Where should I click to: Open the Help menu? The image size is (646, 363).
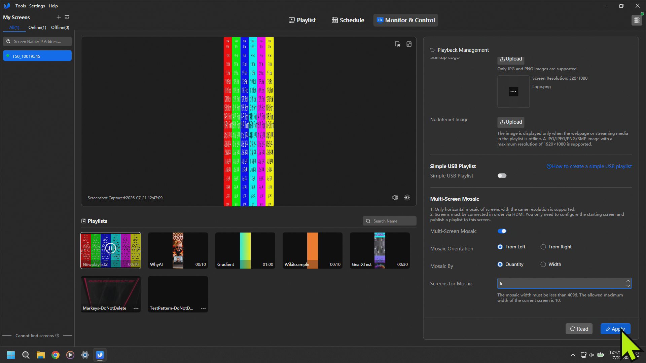[53, 6]
